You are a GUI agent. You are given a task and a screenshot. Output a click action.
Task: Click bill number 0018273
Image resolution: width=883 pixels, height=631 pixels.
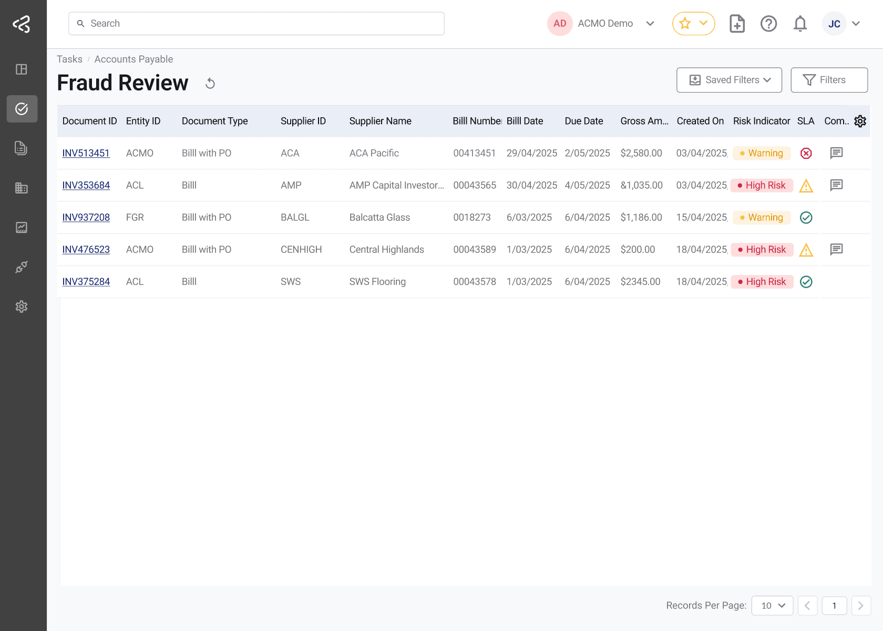click(x=471, y=217)
